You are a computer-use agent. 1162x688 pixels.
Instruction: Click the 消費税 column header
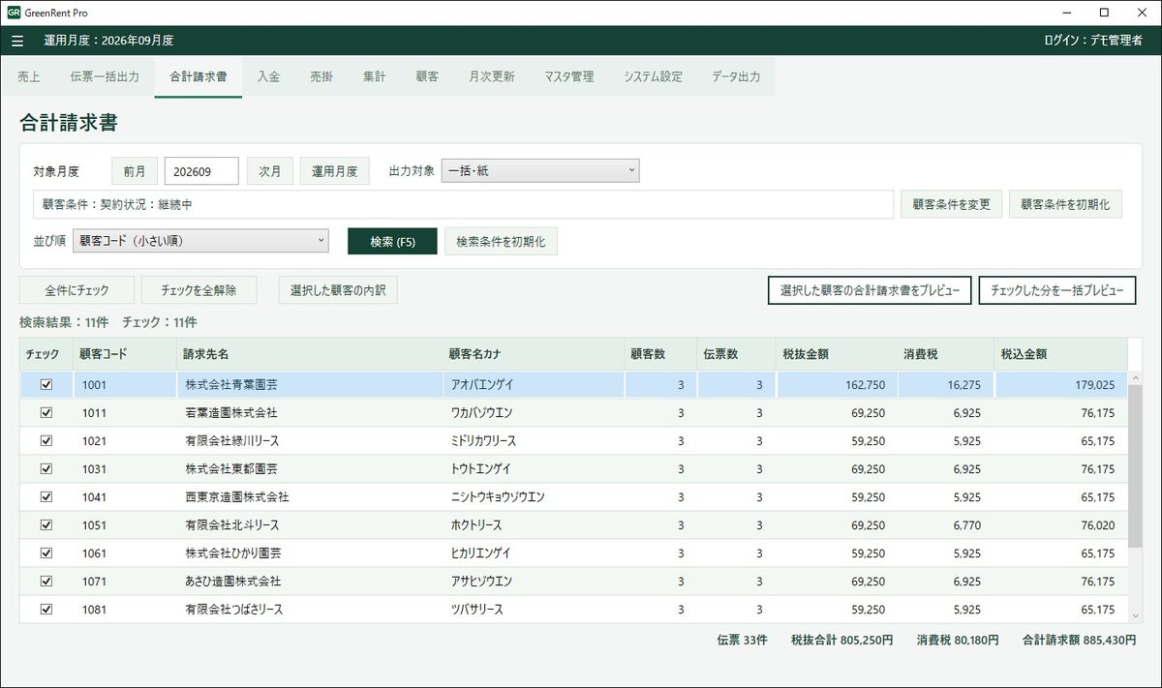945,354
